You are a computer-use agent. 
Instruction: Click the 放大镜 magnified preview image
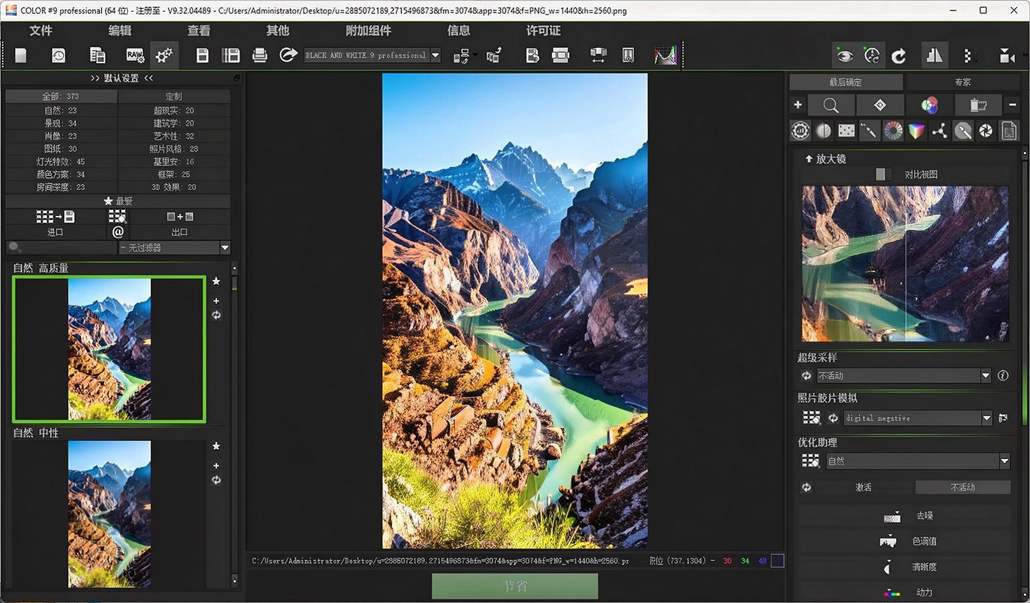tap(906, 263)
